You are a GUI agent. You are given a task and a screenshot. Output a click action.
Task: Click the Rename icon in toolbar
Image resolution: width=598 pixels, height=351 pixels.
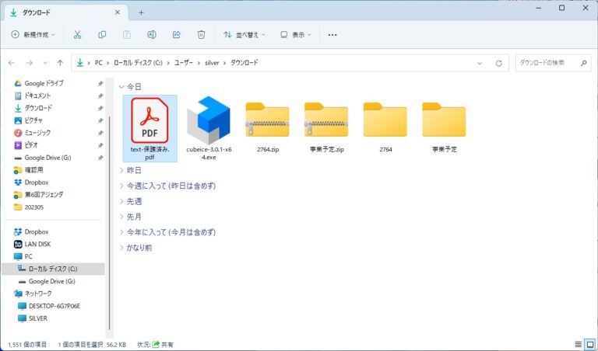[x=152, y=34]
